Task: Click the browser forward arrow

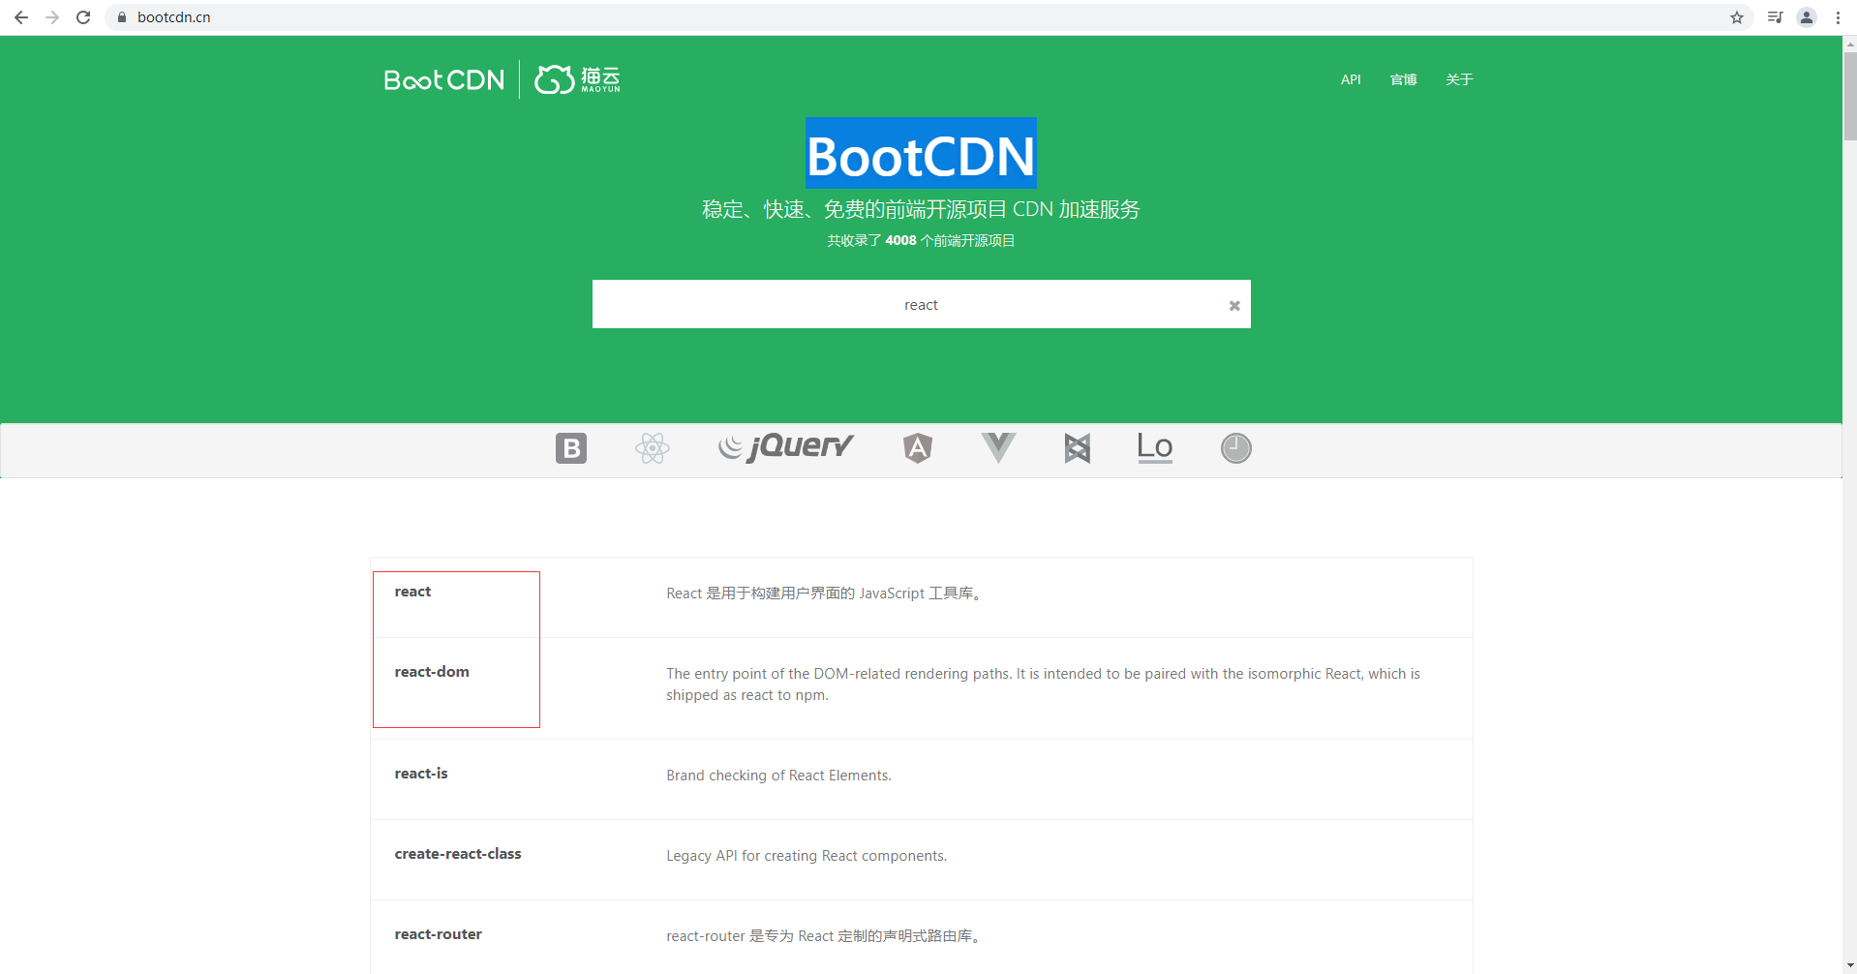Action: point(52,17)
